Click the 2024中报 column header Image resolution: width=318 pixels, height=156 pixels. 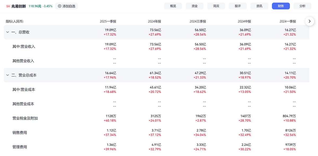244,21
